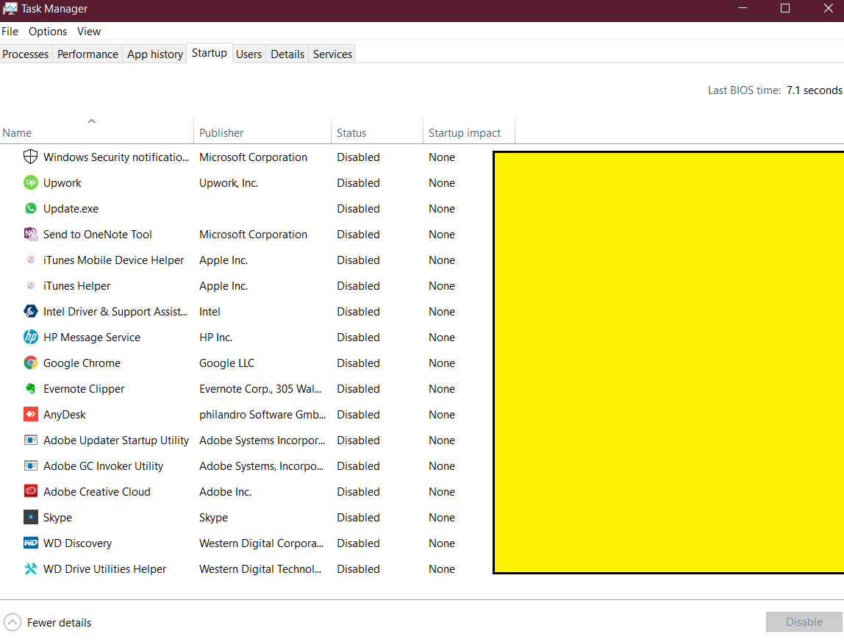Switch to the App history tab
The height and width of the screenshot is (642, 844).
coord(155,54)
